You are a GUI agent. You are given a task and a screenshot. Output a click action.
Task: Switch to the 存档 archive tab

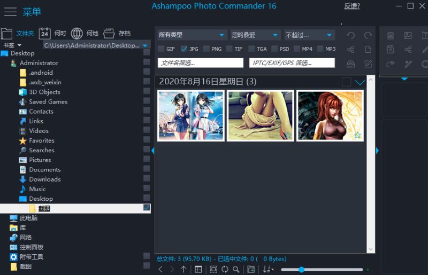click(117, 34)
